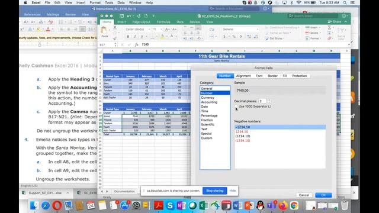379x213 pixels.
Task: Click the AutoSum sigma icon
Action: tap(329, 28)
